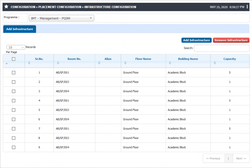This screenshot has width=252, height=168.
Task: Check the checkbox for row Sr.No. 1
Action: click(14, 73)
